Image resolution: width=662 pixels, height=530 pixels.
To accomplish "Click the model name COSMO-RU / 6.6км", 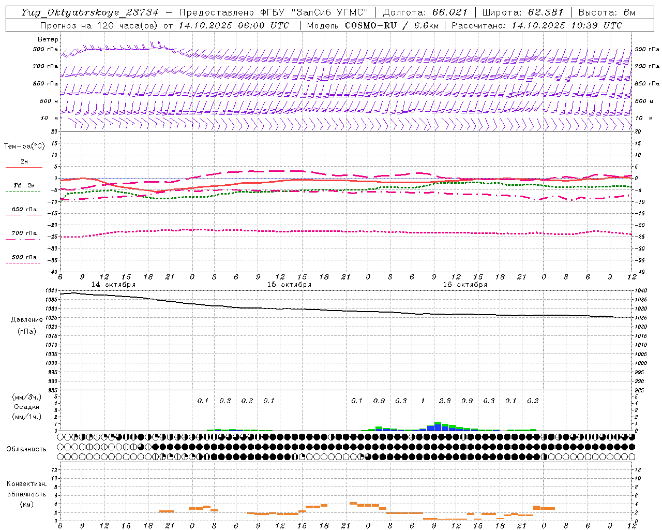I will (391, 25).
